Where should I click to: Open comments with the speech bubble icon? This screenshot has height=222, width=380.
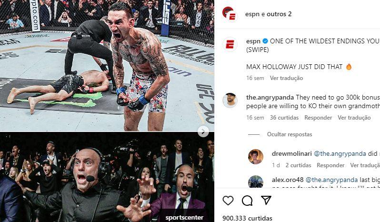[247, 201]
